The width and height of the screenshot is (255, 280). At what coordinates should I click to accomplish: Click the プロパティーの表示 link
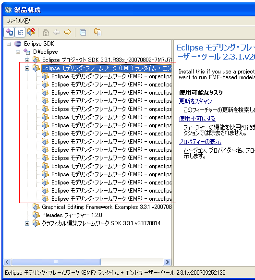(200, 142)
